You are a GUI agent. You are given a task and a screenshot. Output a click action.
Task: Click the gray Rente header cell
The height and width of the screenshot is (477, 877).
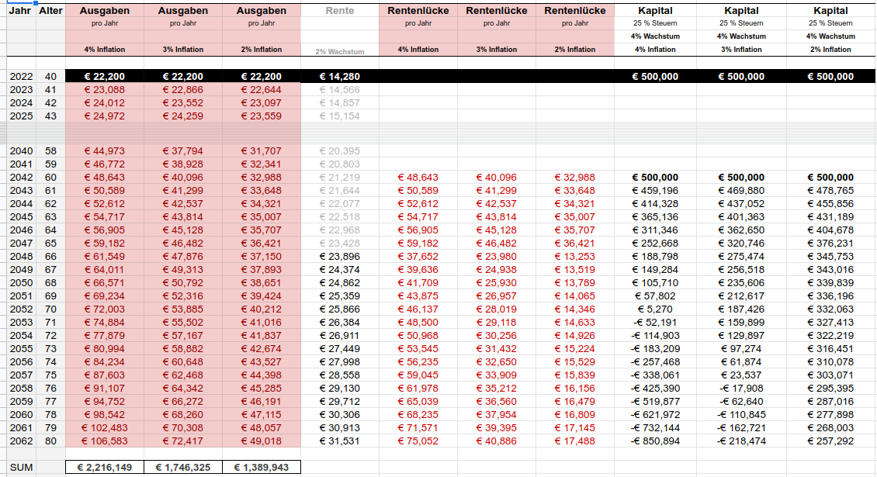click(340, 12)
